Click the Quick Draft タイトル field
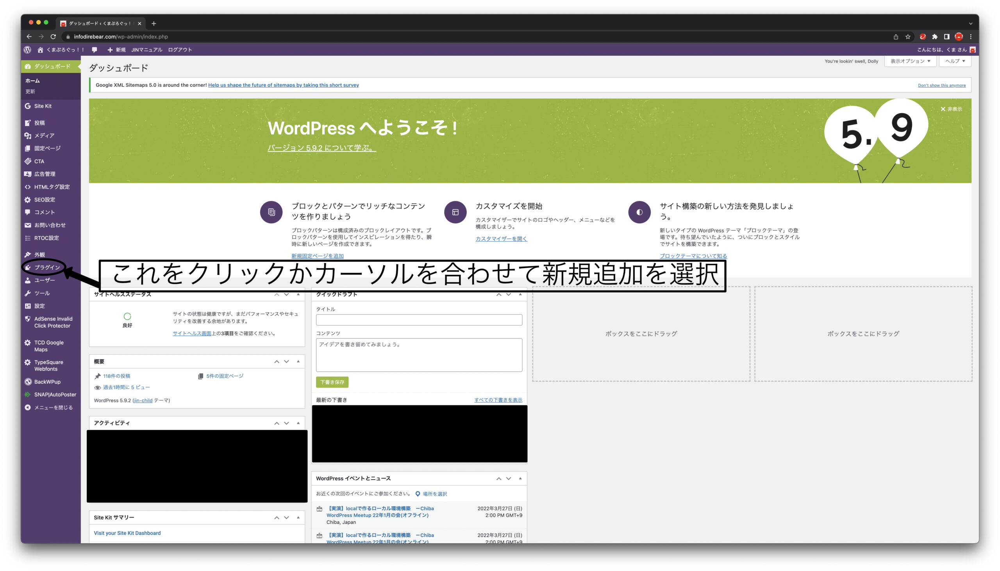Screen dimensions: 1000x571 tap(419, 320)
